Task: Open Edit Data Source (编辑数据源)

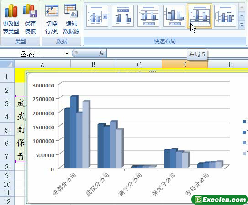Action: [71, 19]
